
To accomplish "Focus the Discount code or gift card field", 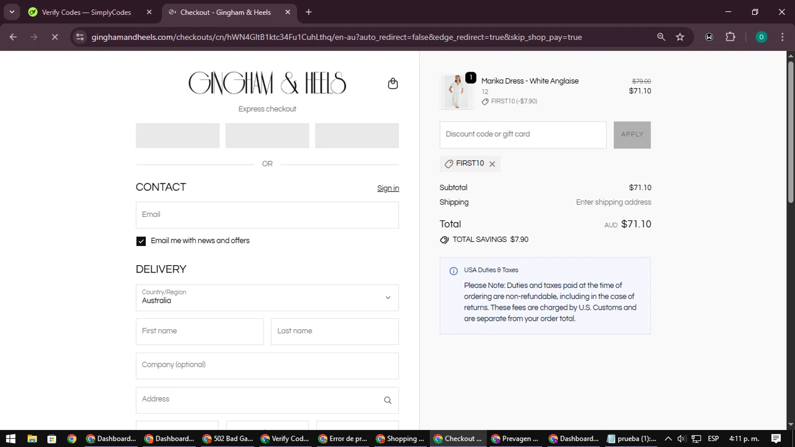I will point(523,135).
